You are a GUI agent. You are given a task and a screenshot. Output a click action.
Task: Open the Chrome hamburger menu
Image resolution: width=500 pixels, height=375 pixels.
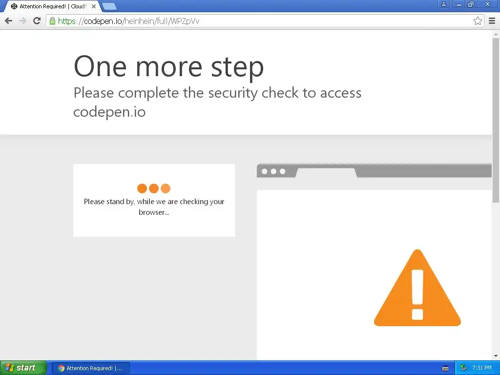(492, 21)
